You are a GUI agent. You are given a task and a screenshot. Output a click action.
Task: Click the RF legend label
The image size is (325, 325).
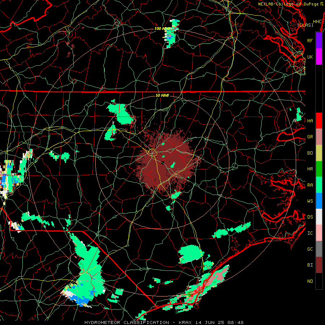point(310,40)
